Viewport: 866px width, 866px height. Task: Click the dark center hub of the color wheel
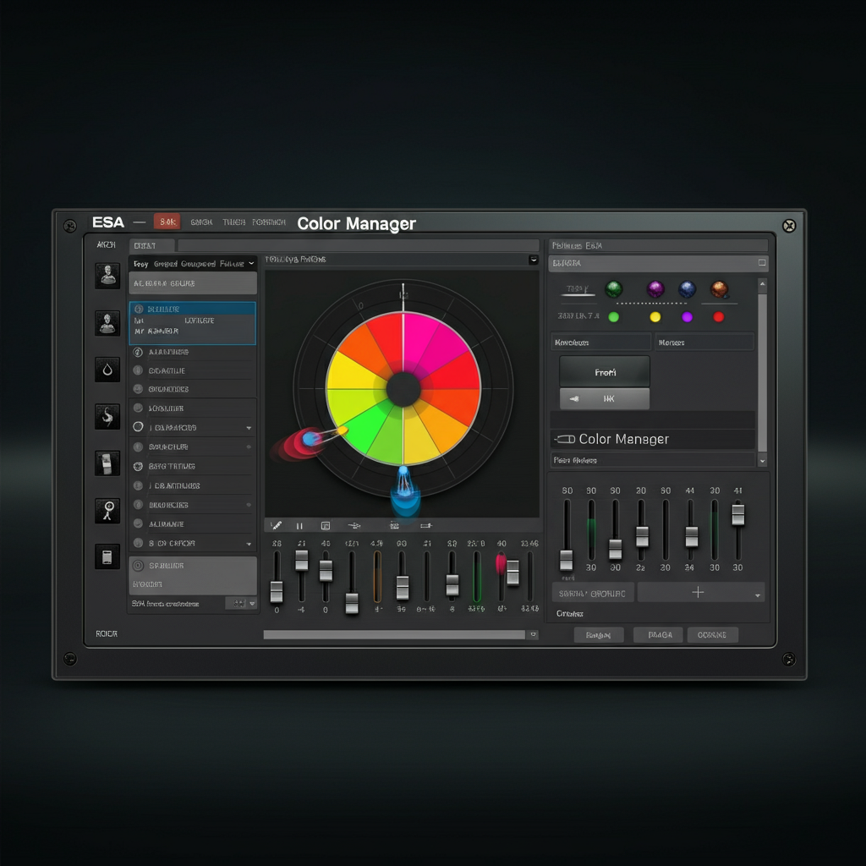(x=403, y=389)
